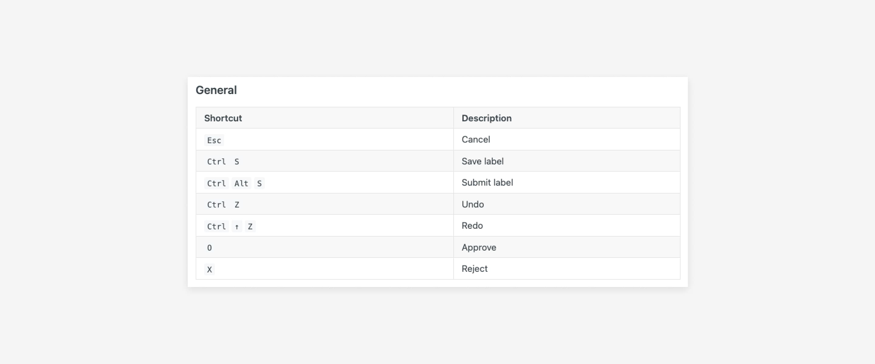Click the Alt key badge
Viewport: 875px width, 364px height.
[241, 183]
